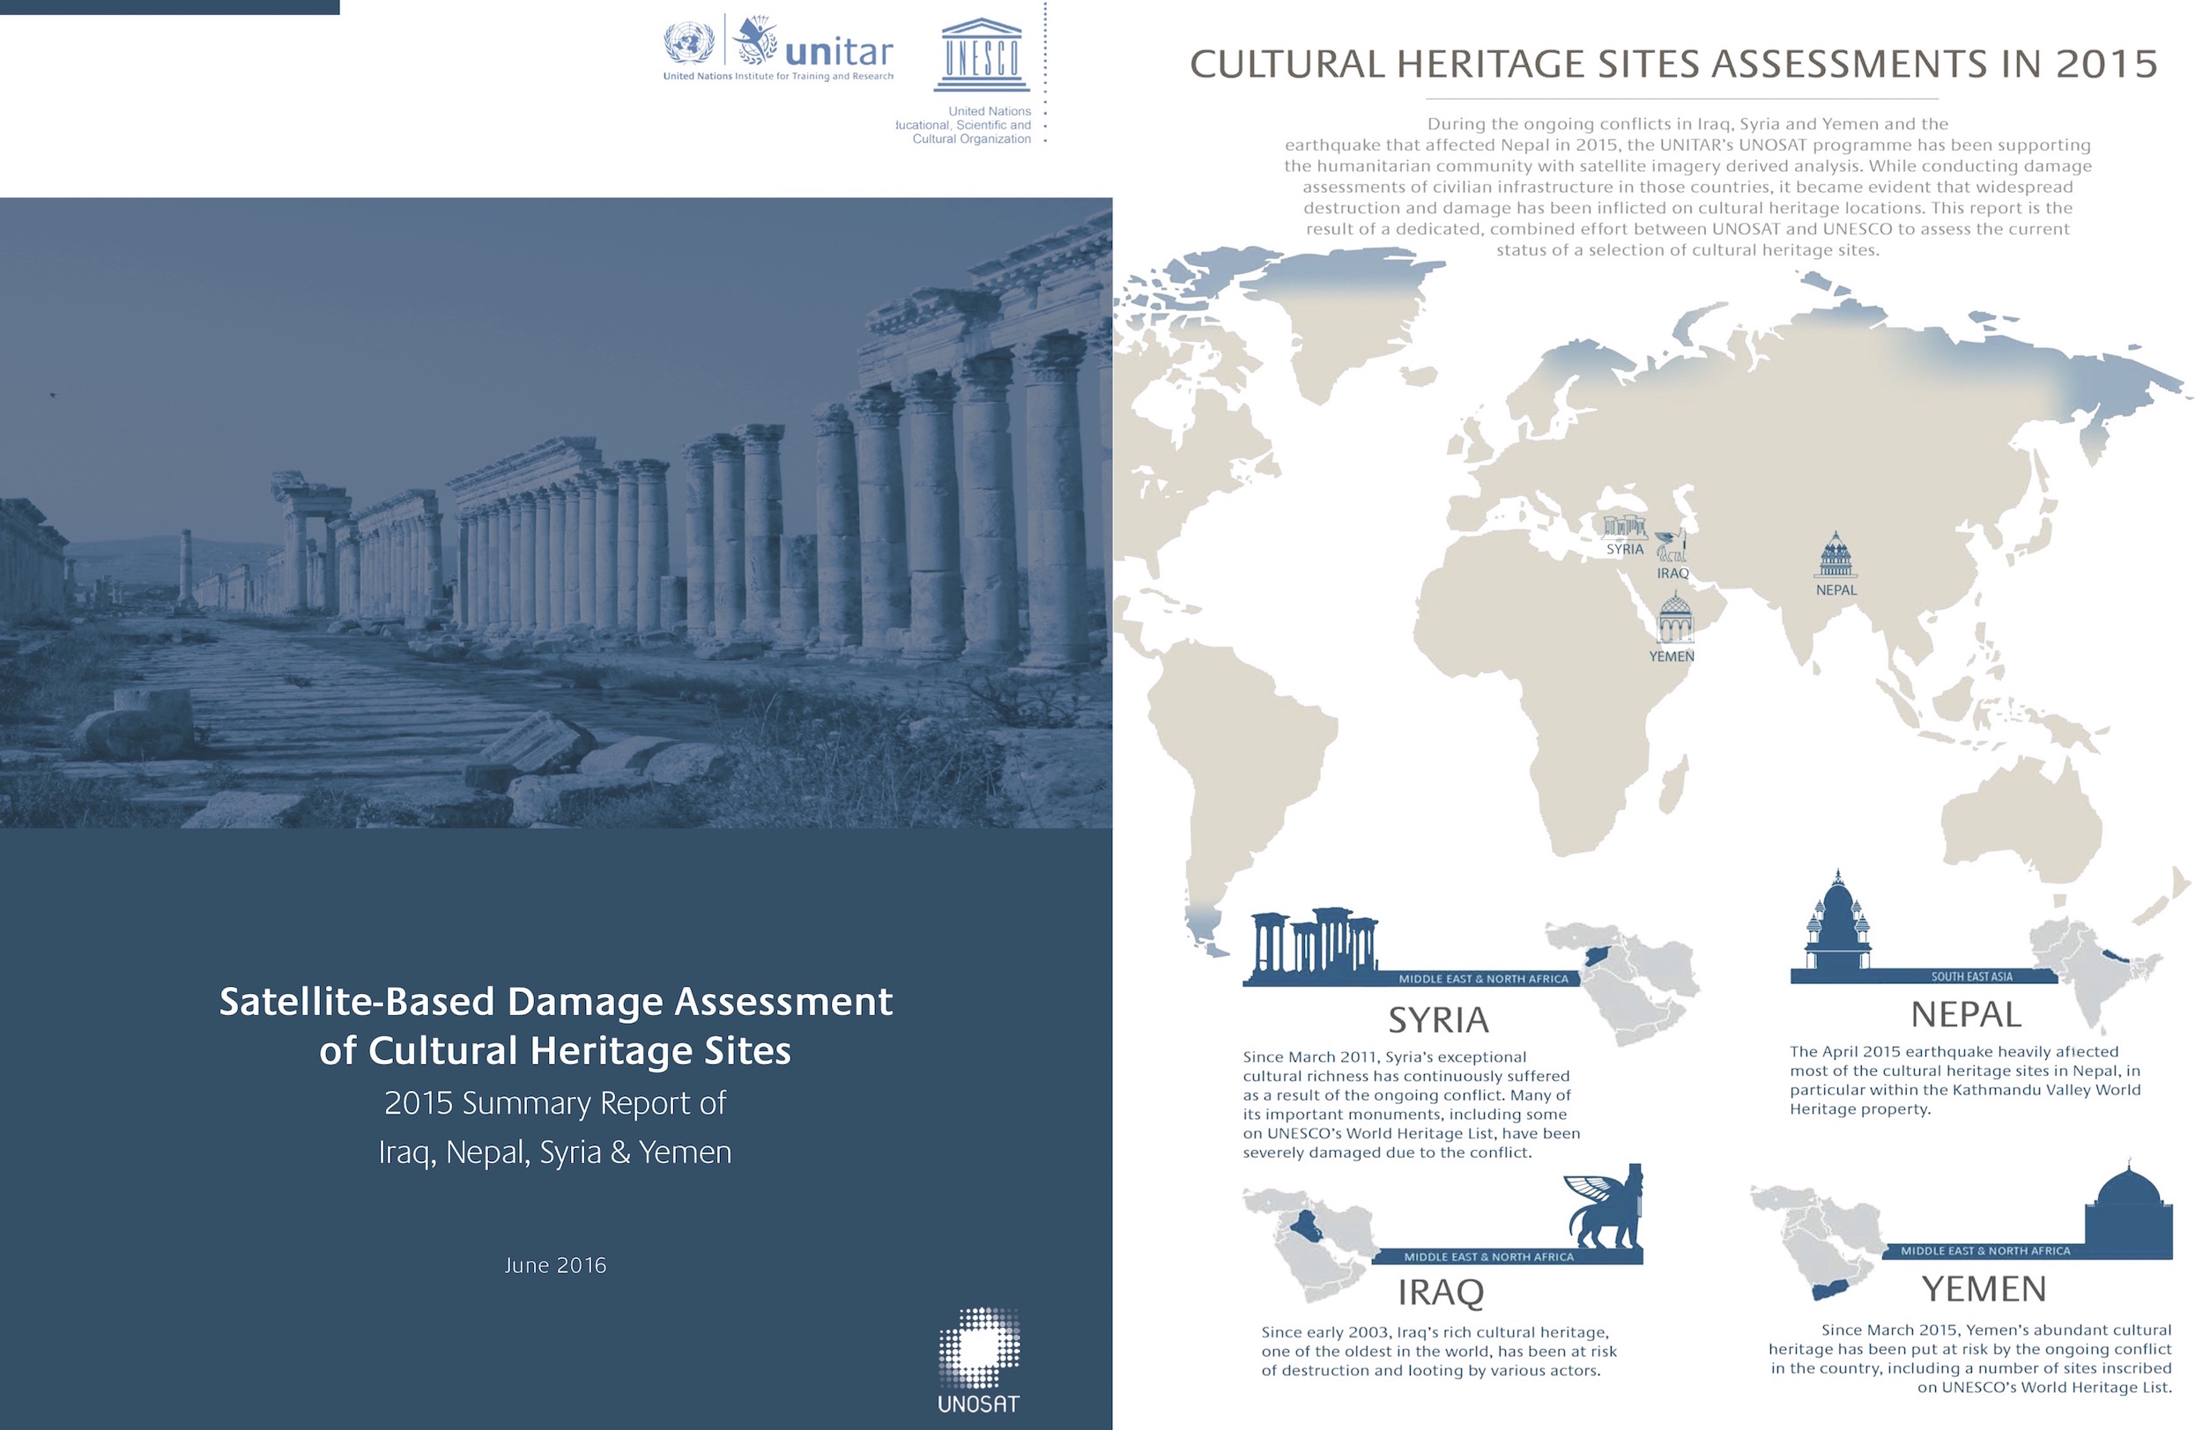Click the 'SOUTH EAST ASIA' banner label
This screenshot has width=2210, height=1430.
[1972, 976]
